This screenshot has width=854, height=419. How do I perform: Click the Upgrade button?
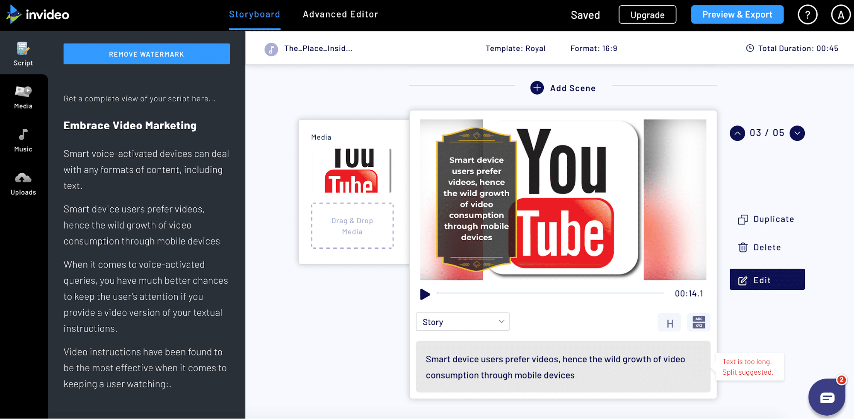(x=647, y=15)
